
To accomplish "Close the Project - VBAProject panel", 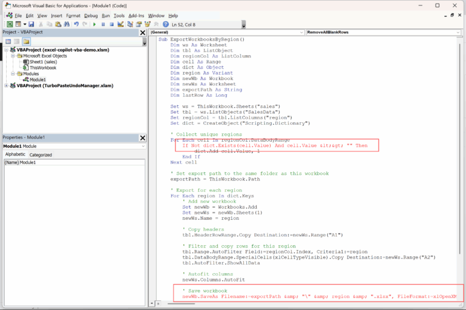I will point(143,33).
